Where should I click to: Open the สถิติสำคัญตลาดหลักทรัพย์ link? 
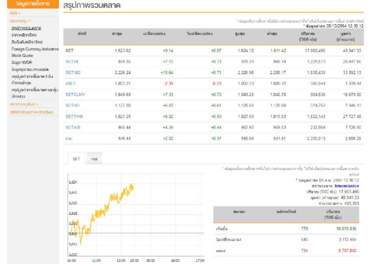(x=30, y=112)
